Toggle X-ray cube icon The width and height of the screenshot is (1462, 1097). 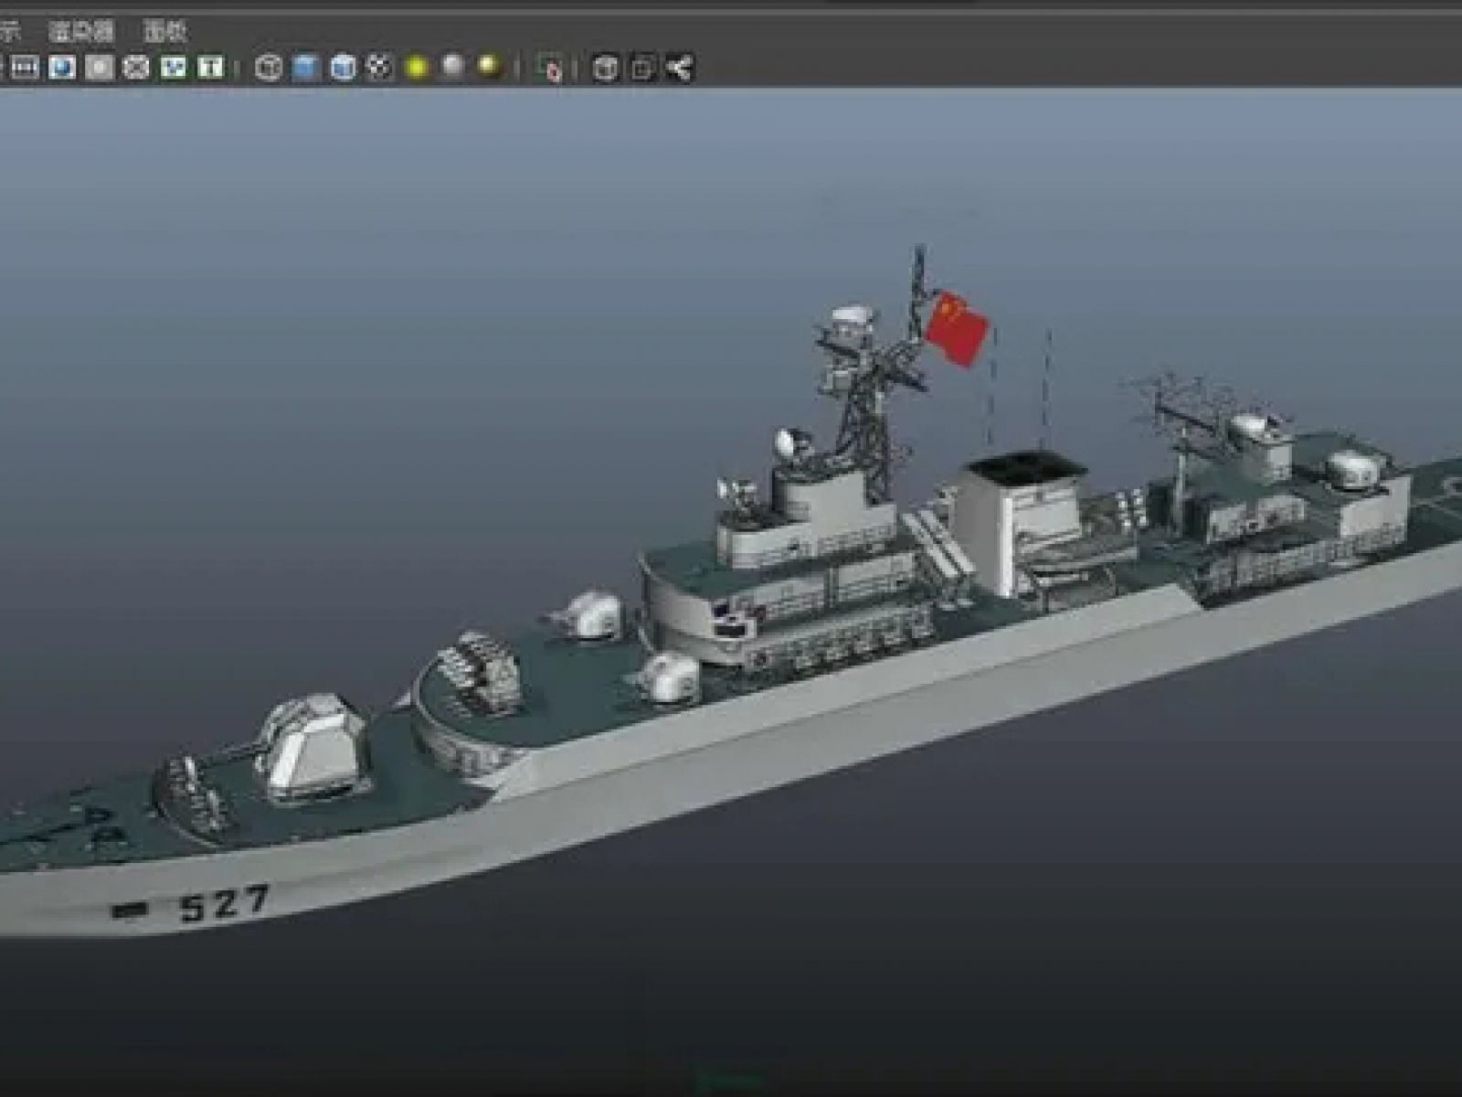[x=605, y=68]
